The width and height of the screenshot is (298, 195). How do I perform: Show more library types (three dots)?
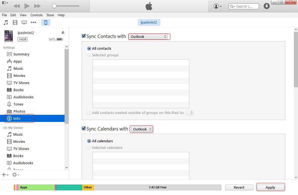(33, 23)
